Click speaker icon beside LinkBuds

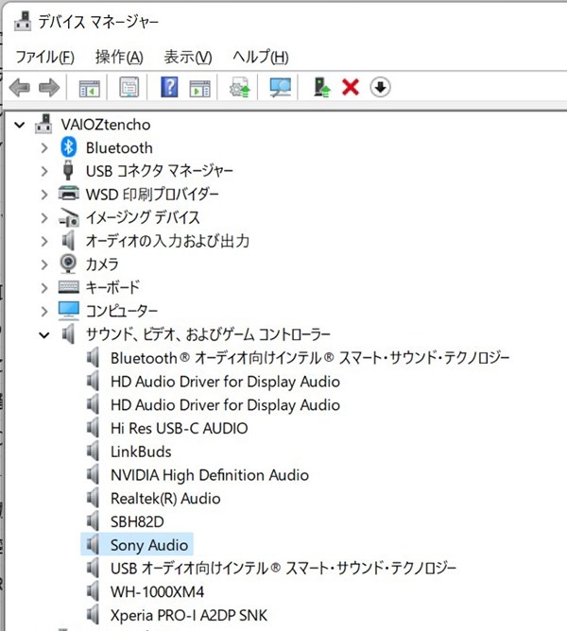93,452
